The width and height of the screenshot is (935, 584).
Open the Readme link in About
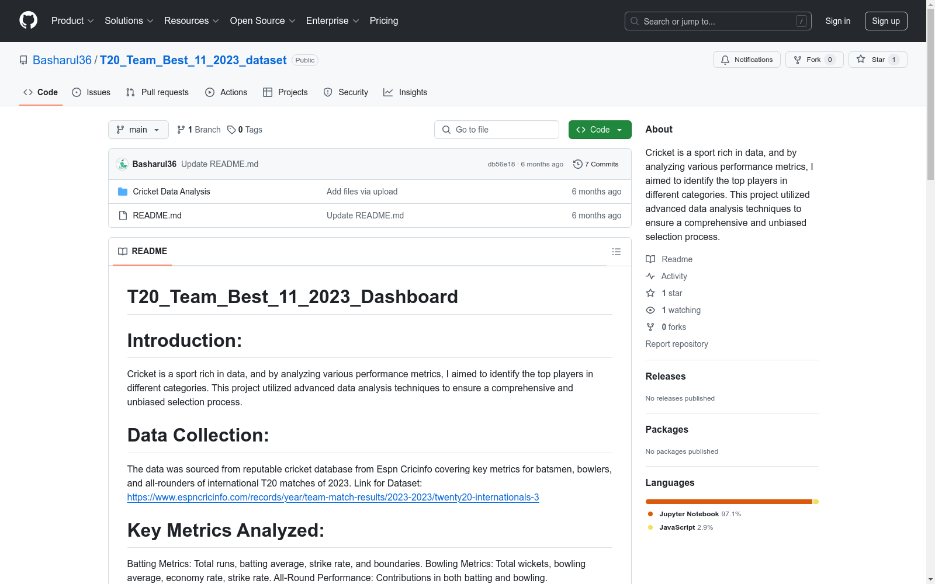[x=677, y=259]
